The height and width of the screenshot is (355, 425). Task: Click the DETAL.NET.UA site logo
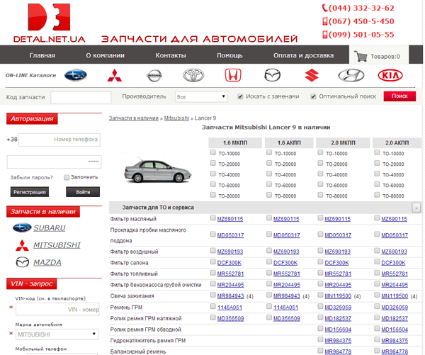[50, 23]
